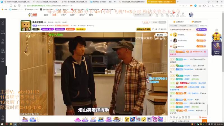Open 鱼吧 in the top navigation
224x126 pixels.
[91, 15]
